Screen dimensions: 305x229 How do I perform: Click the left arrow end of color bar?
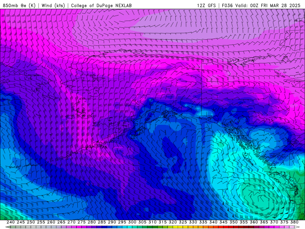(8, 227)
